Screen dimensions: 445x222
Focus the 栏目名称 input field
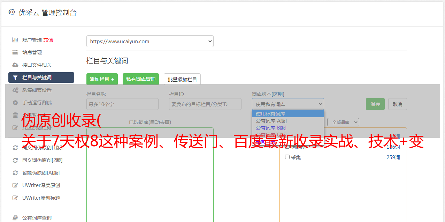tap(122, 104)
